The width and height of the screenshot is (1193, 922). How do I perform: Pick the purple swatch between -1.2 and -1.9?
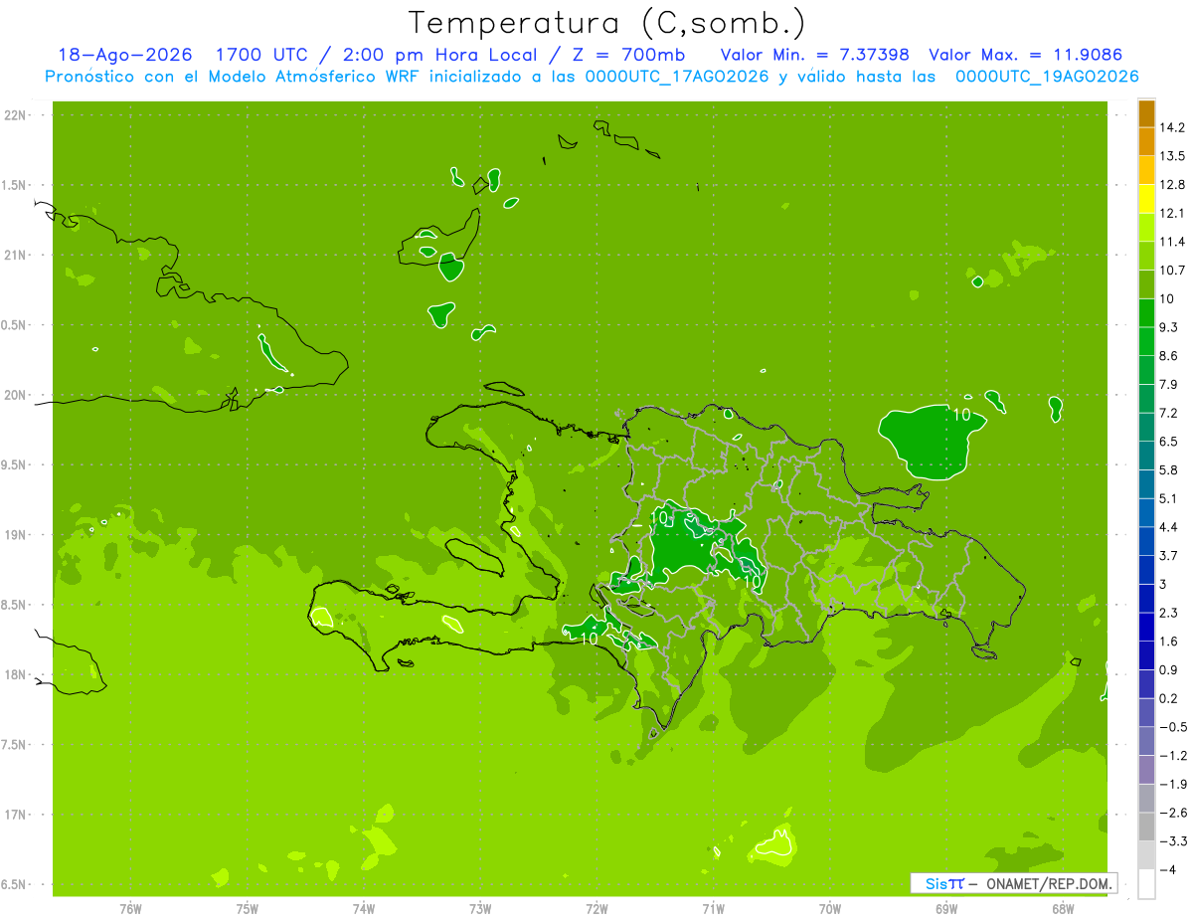tap(1146, 769)
